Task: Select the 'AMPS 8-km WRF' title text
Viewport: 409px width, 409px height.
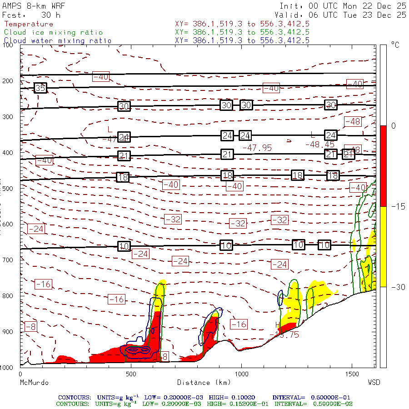Action: click(x=34, y=6)
